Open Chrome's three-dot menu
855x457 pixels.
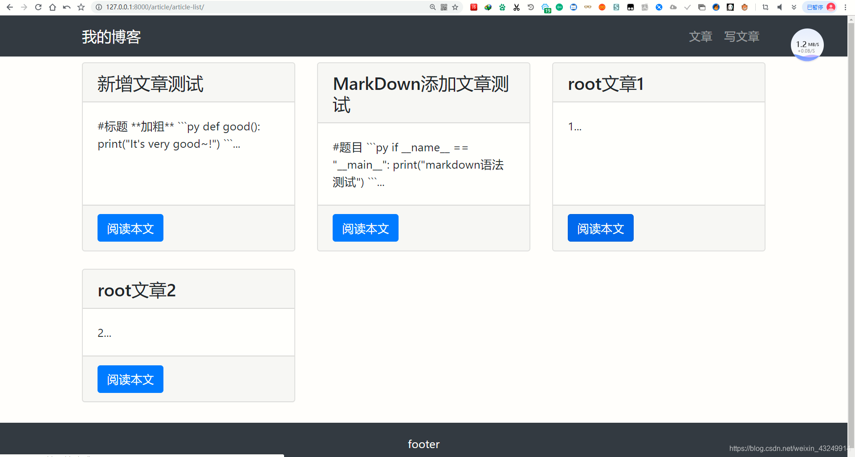845,7
